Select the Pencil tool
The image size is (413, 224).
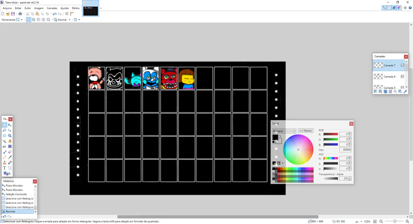click(5, 157)
